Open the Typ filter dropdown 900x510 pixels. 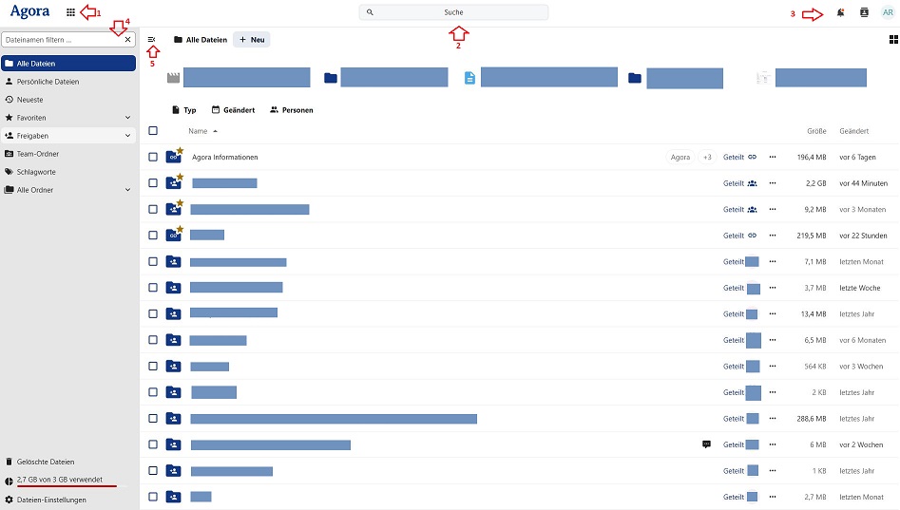click(183, 110)
